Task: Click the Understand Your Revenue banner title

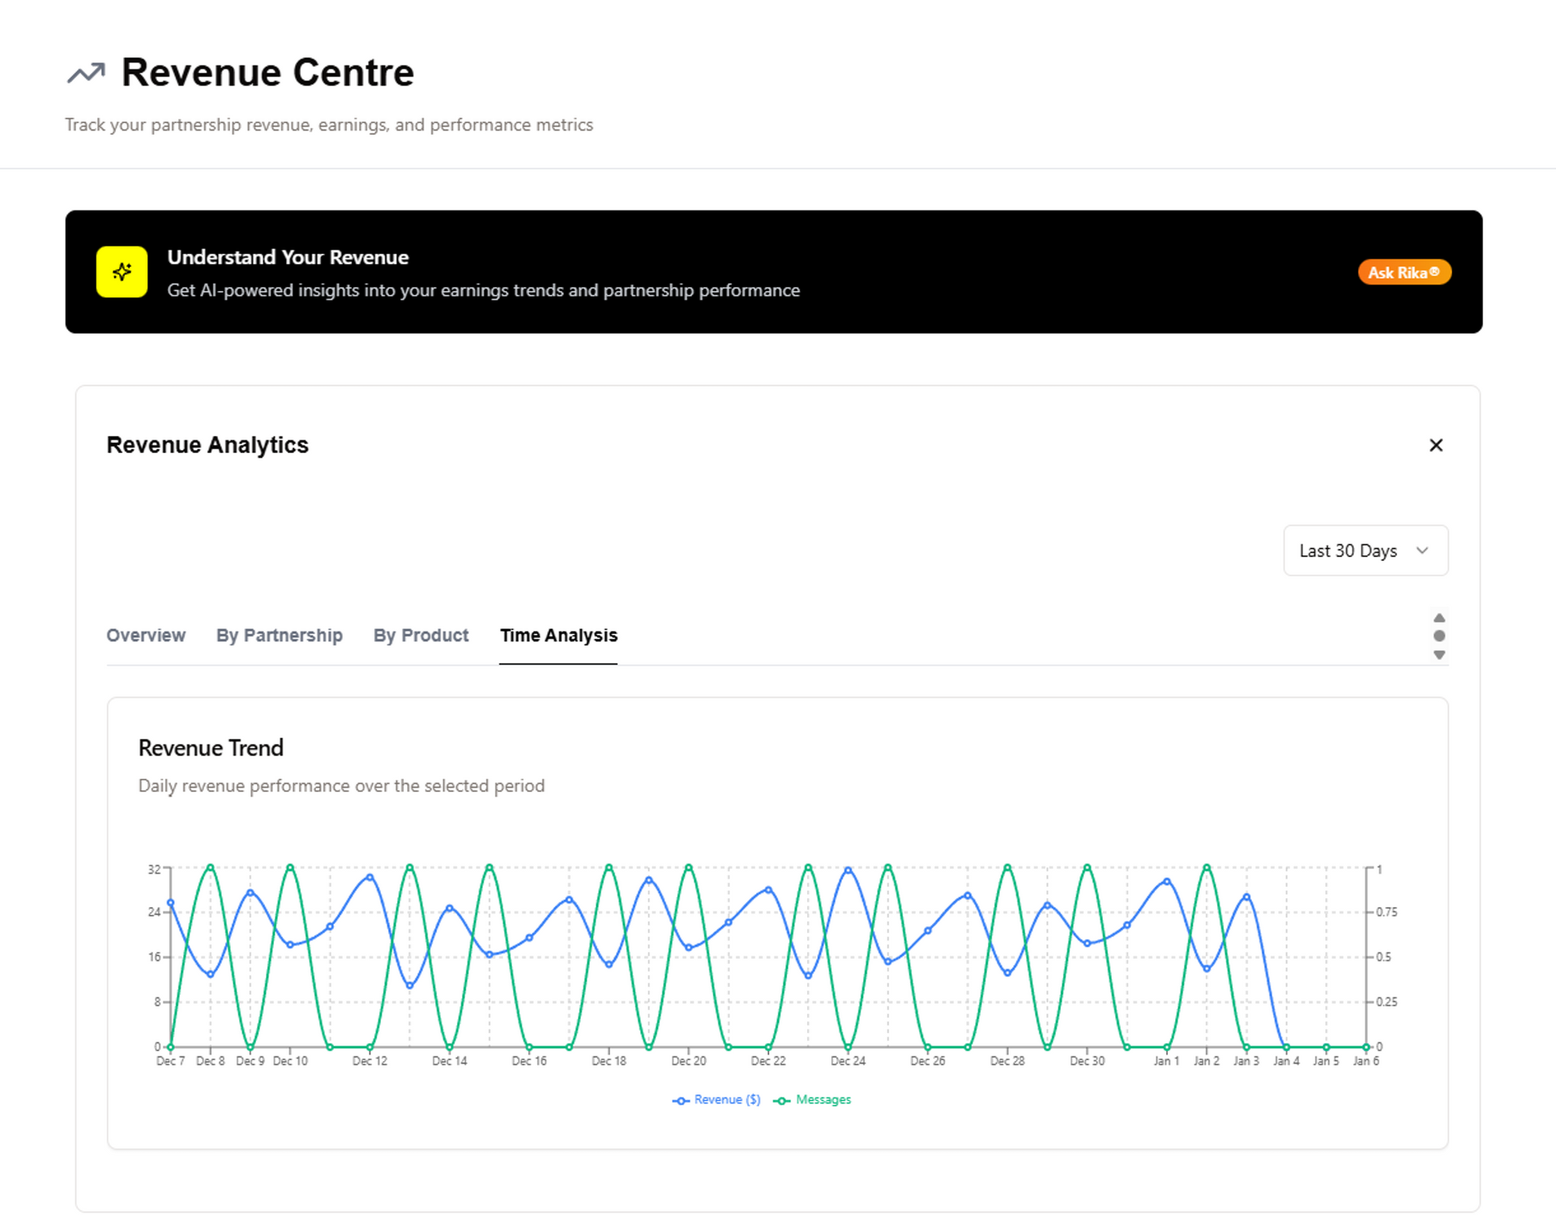Action: pyautogui.click(x=288, y=257)
